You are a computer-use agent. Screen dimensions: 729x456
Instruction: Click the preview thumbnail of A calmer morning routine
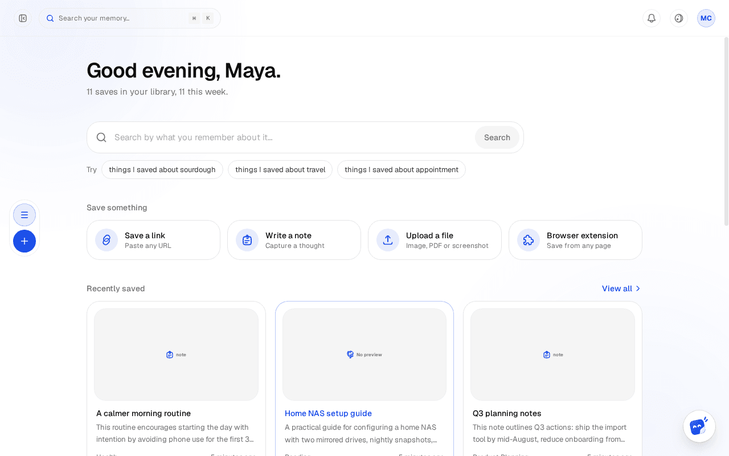[176, 355]
